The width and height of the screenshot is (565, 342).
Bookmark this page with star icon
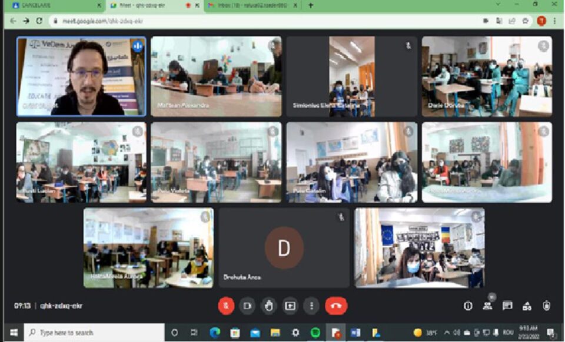point(526,21)
